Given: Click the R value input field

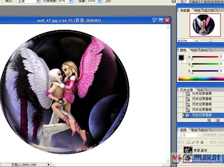Looking at the screenshot, I should pos(222,57).
